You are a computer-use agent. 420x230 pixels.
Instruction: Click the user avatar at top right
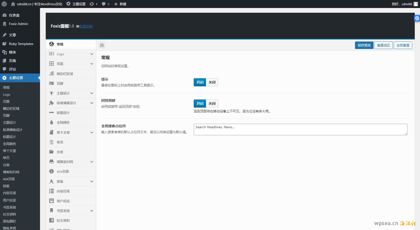[x=416, y=4]
